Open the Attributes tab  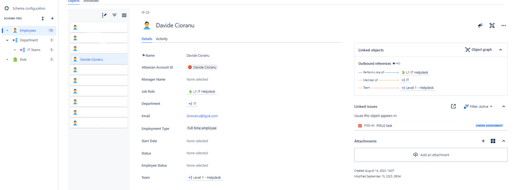pyautogui.click(x=91, y=1)
